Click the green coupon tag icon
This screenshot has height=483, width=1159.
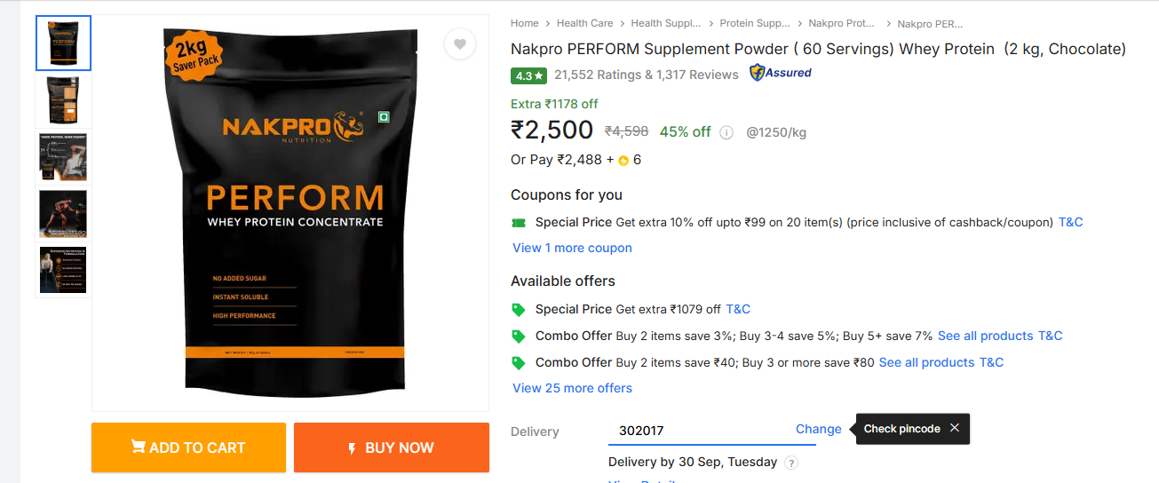(519, 222)
